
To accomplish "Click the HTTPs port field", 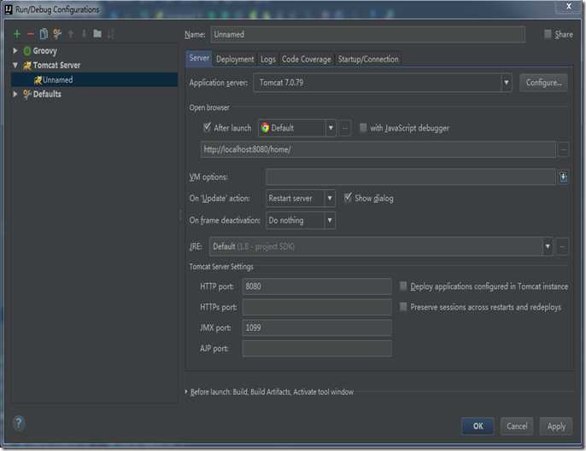I will click(317, 307).
